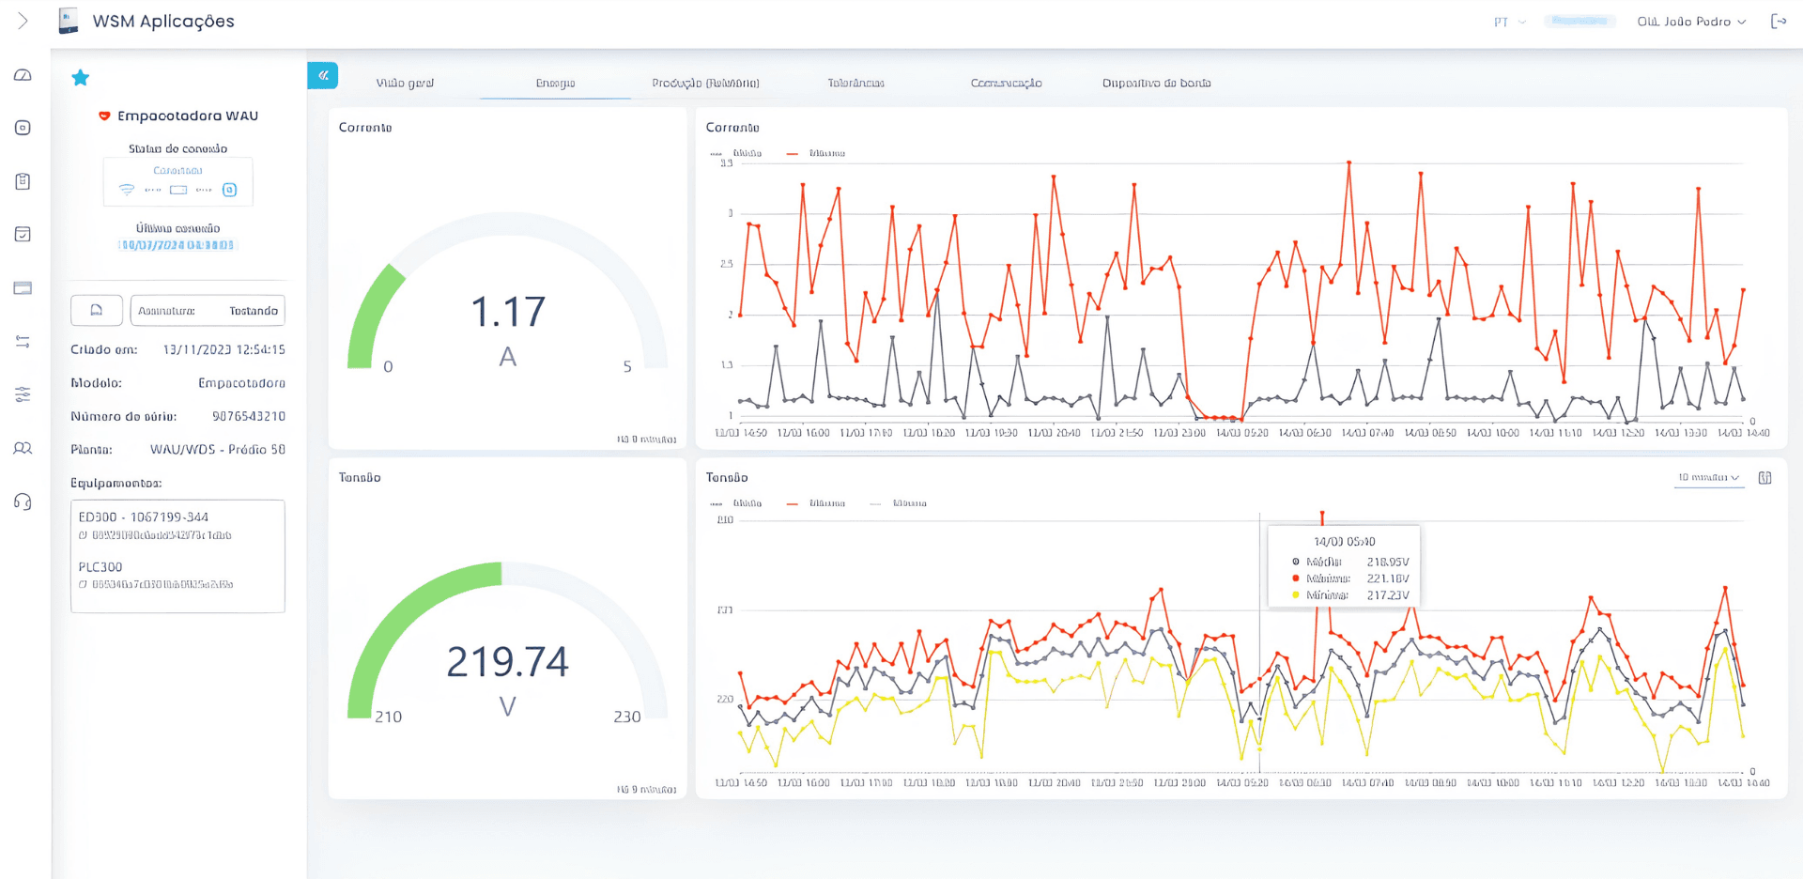Click the chart export icon on Tensão
Screen dimensions: 1803x879
1765,478
